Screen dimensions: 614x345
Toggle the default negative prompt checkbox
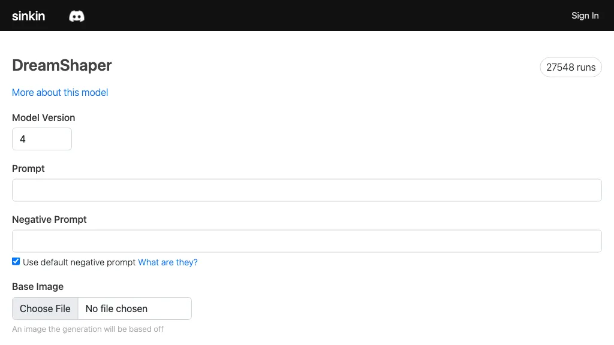tap(16, 262)
